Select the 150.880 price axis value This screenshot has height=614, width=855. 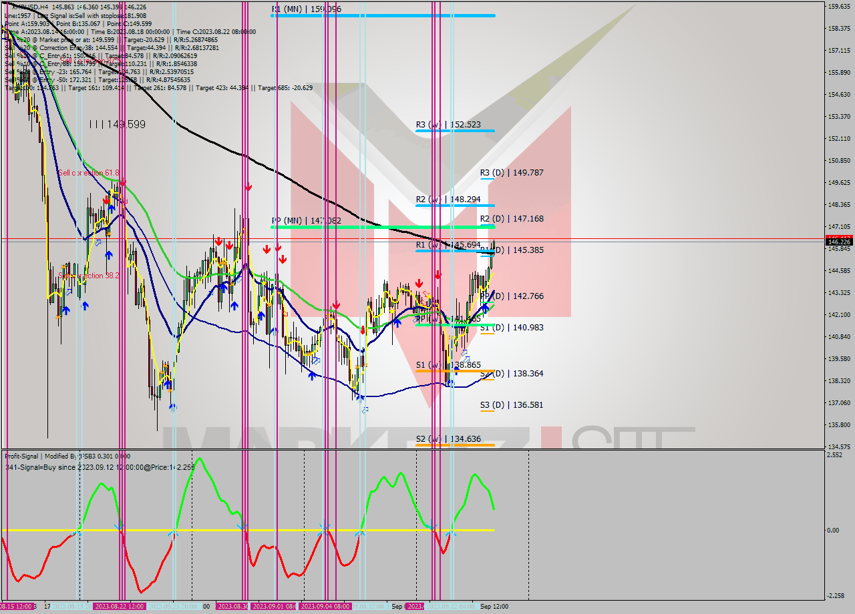click(839, 161)
